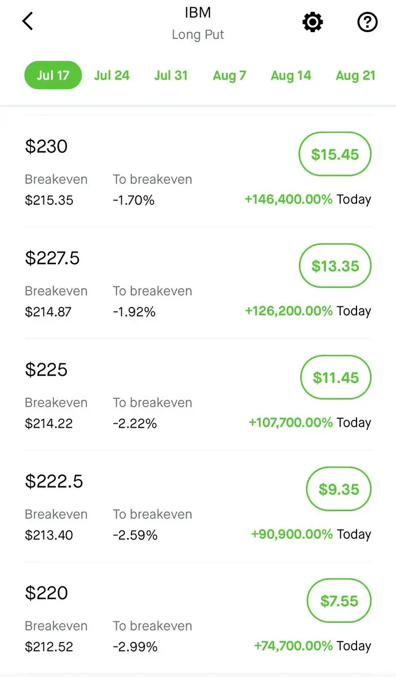Open help via question mark icon
This screenshot has width=396, height=677.
pos(367,23)
